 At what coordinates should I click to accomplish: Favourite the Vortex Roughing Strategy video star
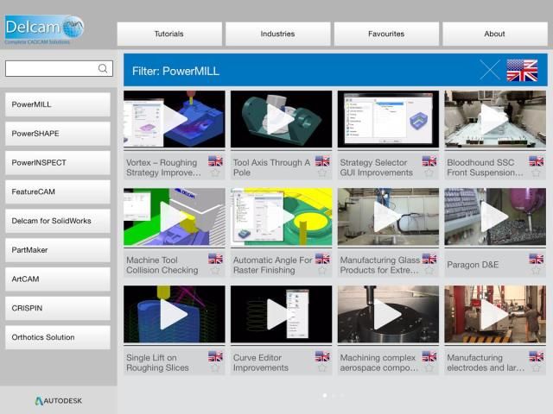click(x=215, y=172)
